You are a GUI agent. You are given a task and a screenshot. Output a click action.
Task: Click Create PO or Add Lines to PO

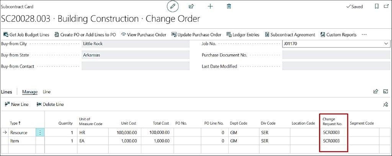tap(85, 35)
